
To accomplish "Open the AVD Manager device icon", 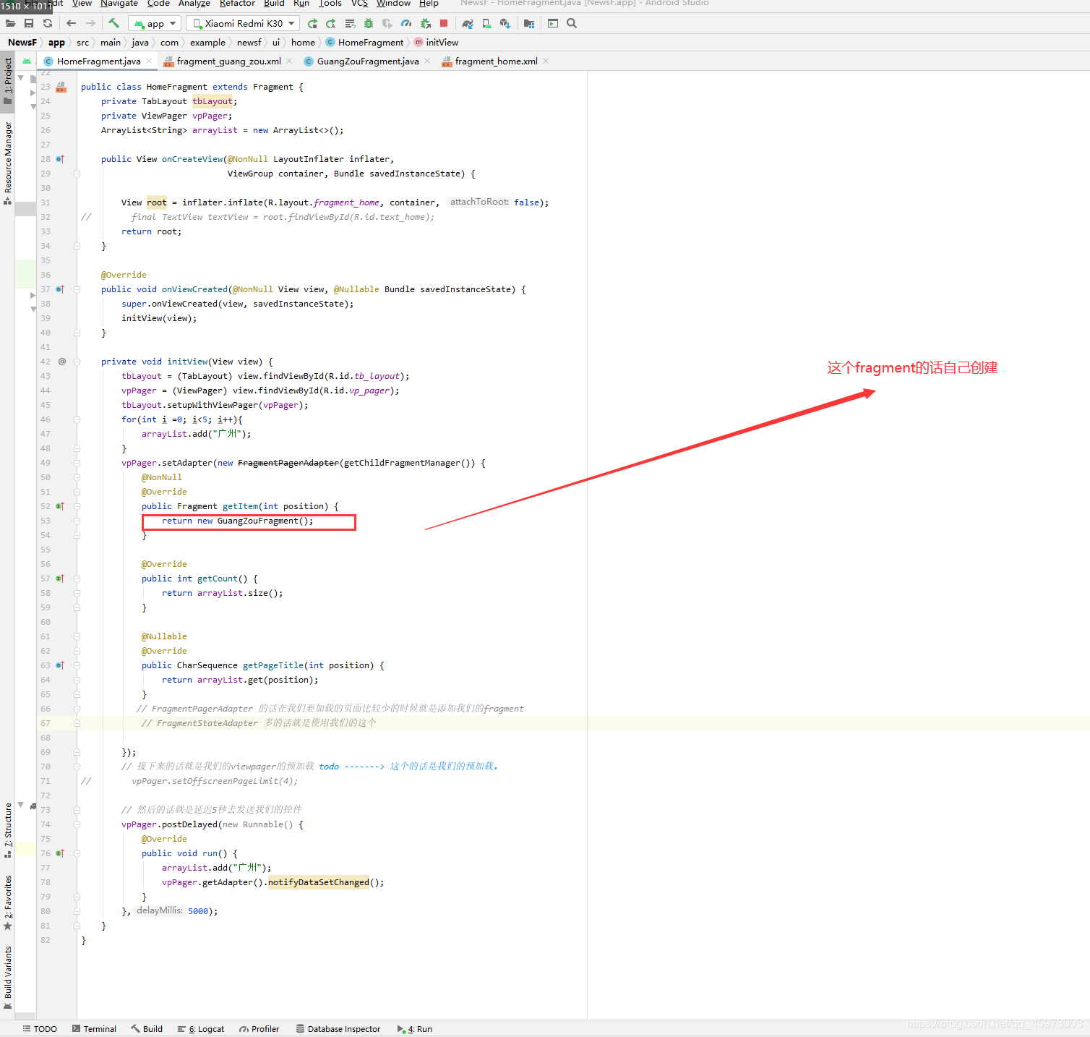I will (x=486, y=23).
